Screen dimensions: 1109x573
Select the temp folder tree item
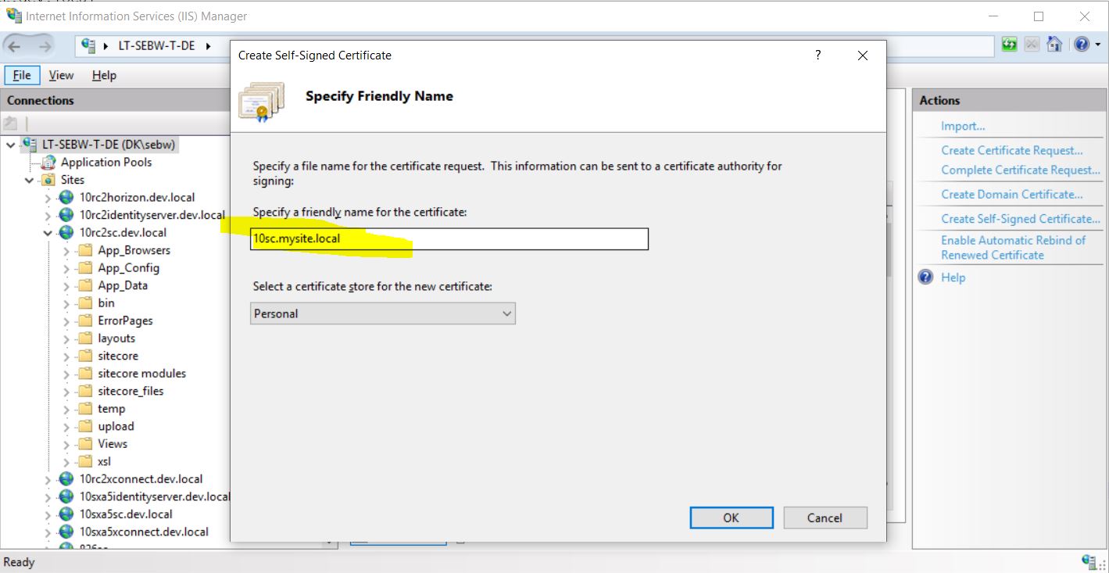111,409
